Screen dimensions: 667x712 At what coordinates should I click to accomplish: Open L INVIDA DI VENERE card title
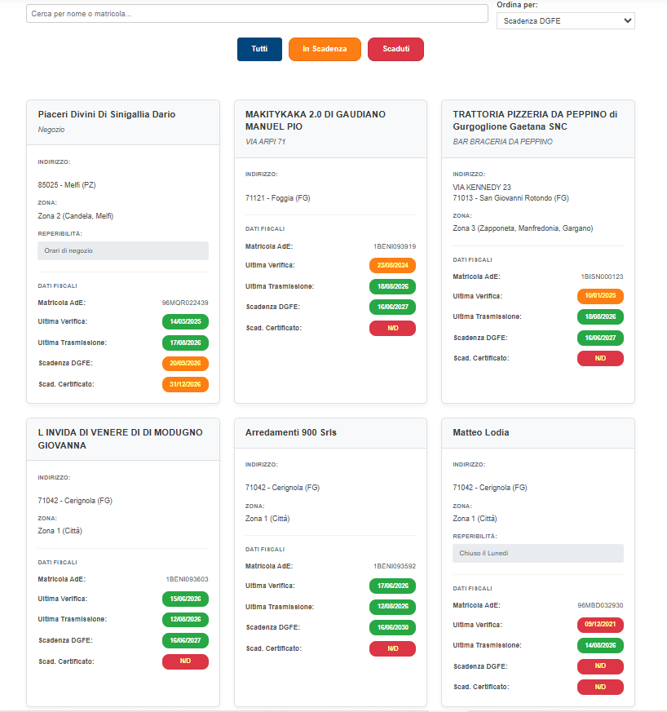(x=121, y=439)
